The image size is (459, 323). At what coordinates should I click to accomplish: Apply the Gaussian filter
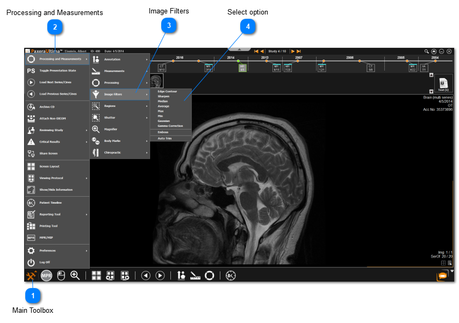click(164, 121)
